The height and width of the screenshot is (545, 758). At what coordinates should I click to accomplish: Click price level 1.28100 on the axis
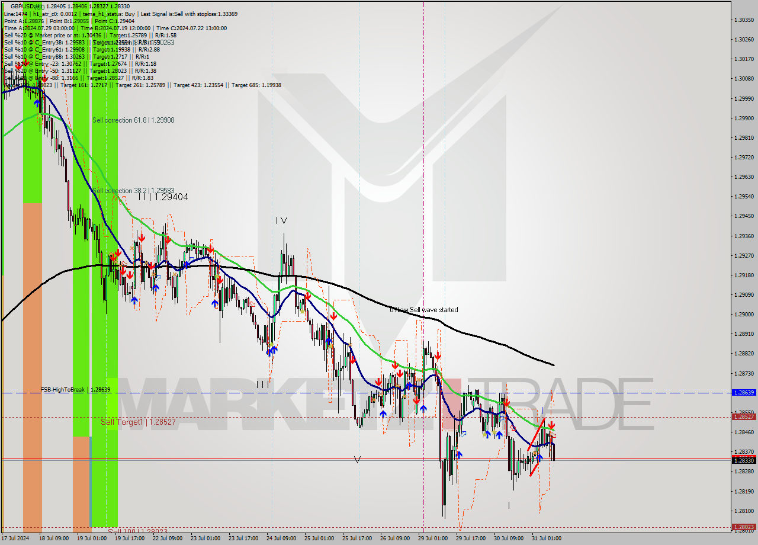[x=744, y=511]
